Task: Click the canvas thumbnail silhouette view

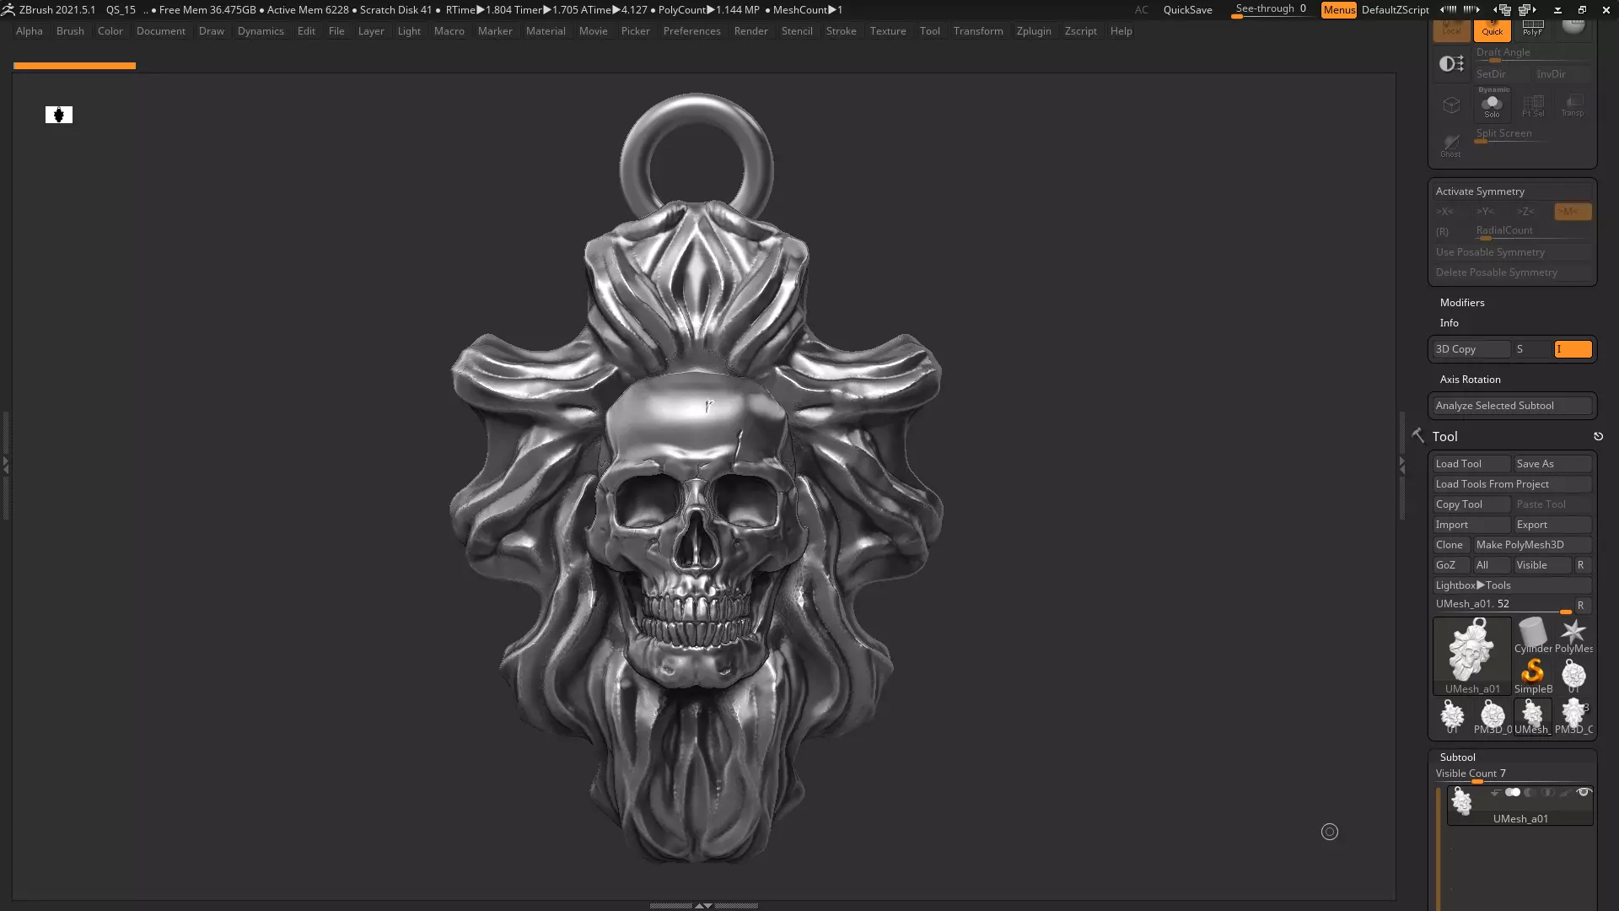Action: pyautogui.click(x=59, y=115)
